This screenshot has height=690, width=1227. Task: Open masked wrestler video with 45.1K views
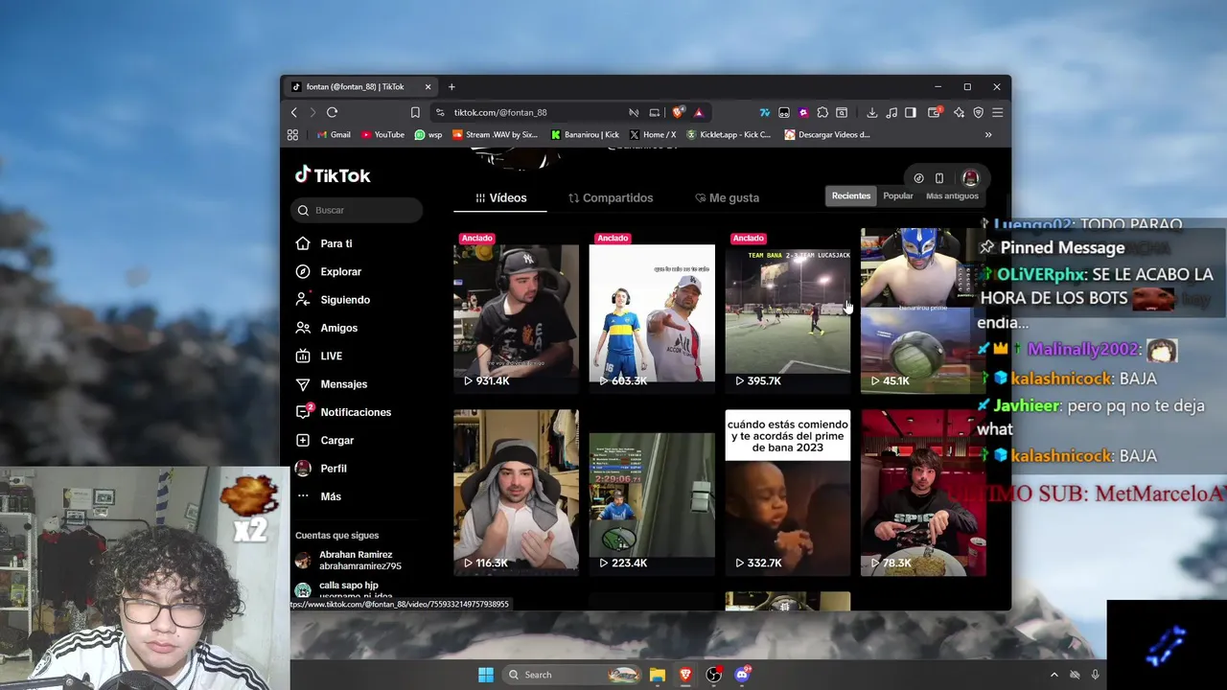[x=923, y=310]
